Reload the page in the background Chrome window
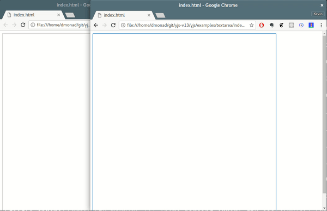The height and width of the screenshot is (211, 327). click(x=23, y=25)
